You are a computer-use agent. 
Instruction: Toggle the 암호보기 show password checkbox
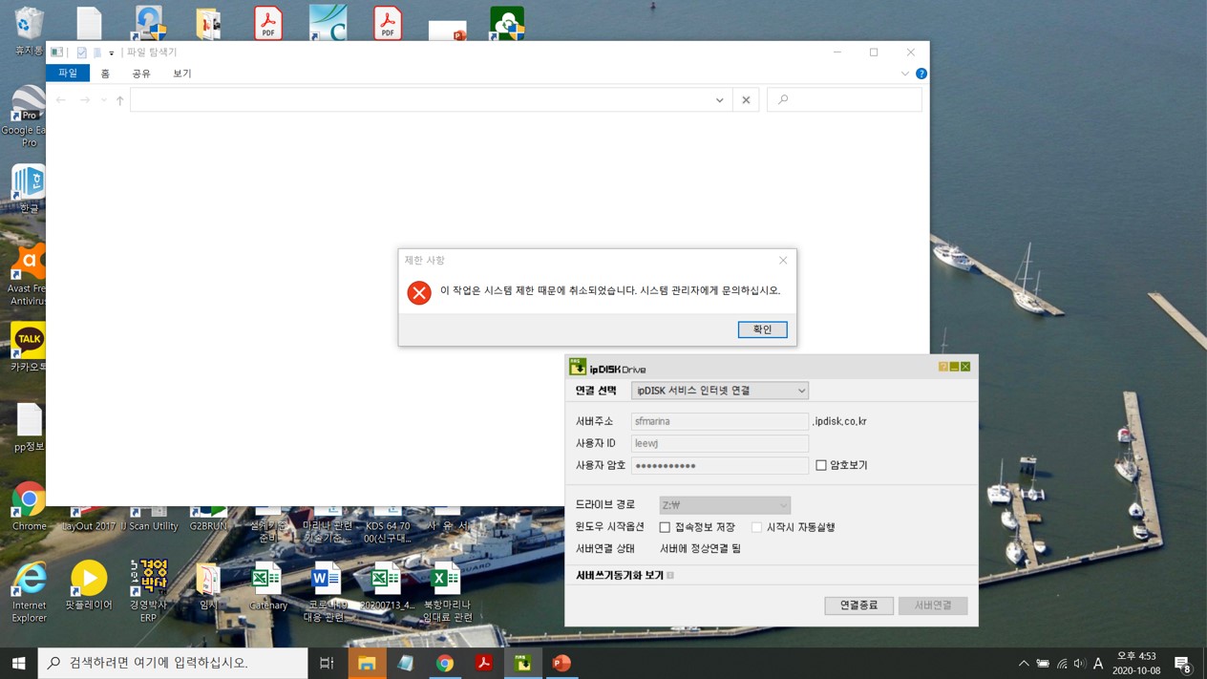pyautogui.click(x=820, y=465)
